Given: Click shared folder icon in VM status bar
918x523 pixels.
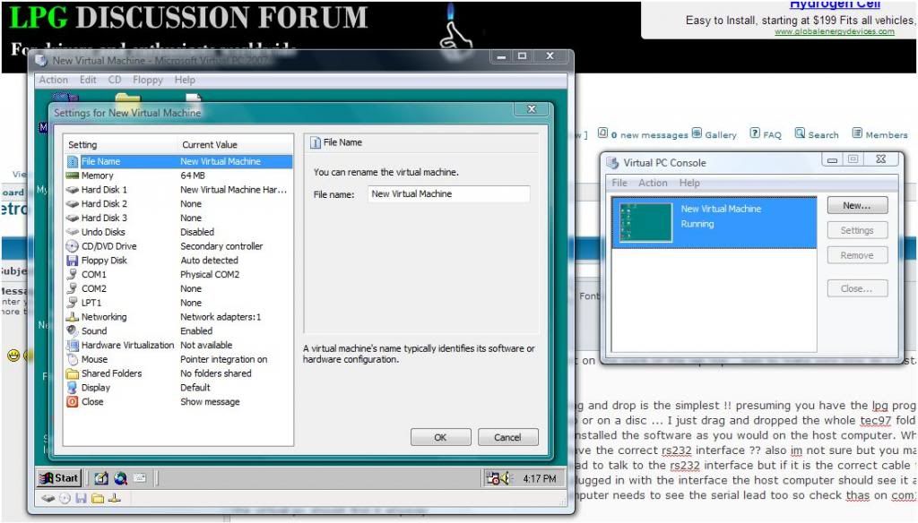Looking at the screenshot, I should (x=98, y=499).
